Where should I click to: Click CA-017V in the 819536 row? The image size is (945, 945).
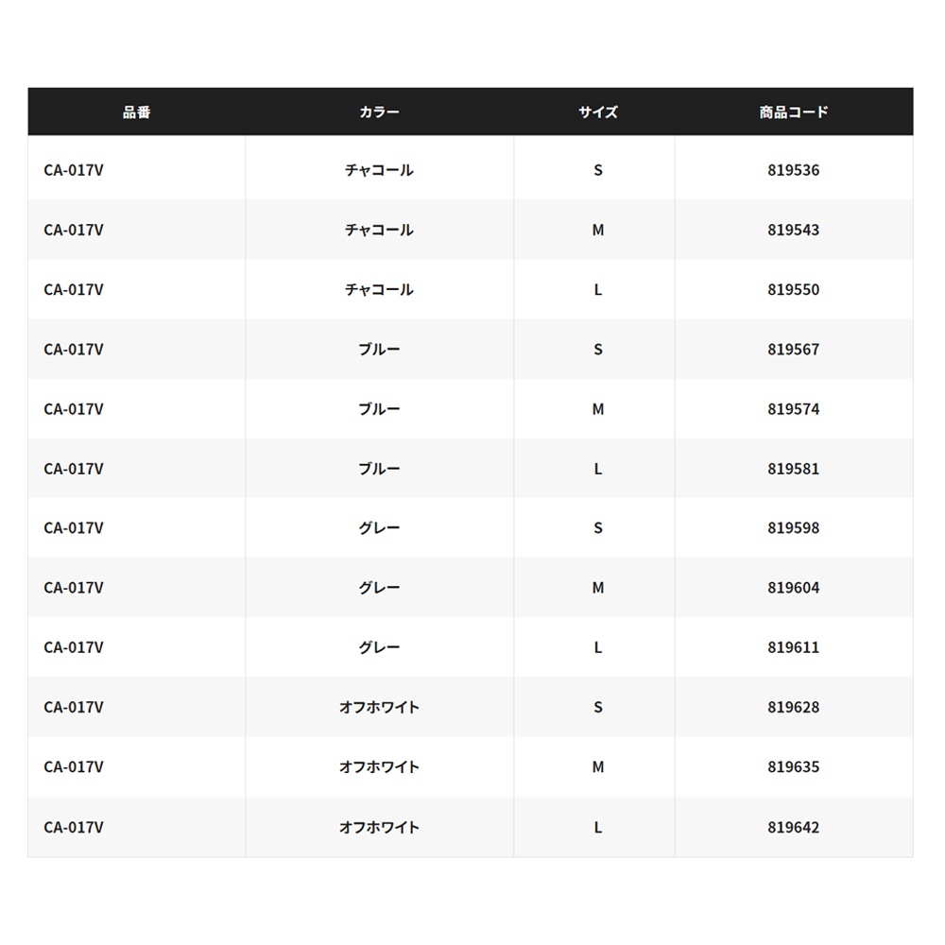(74, 170)
